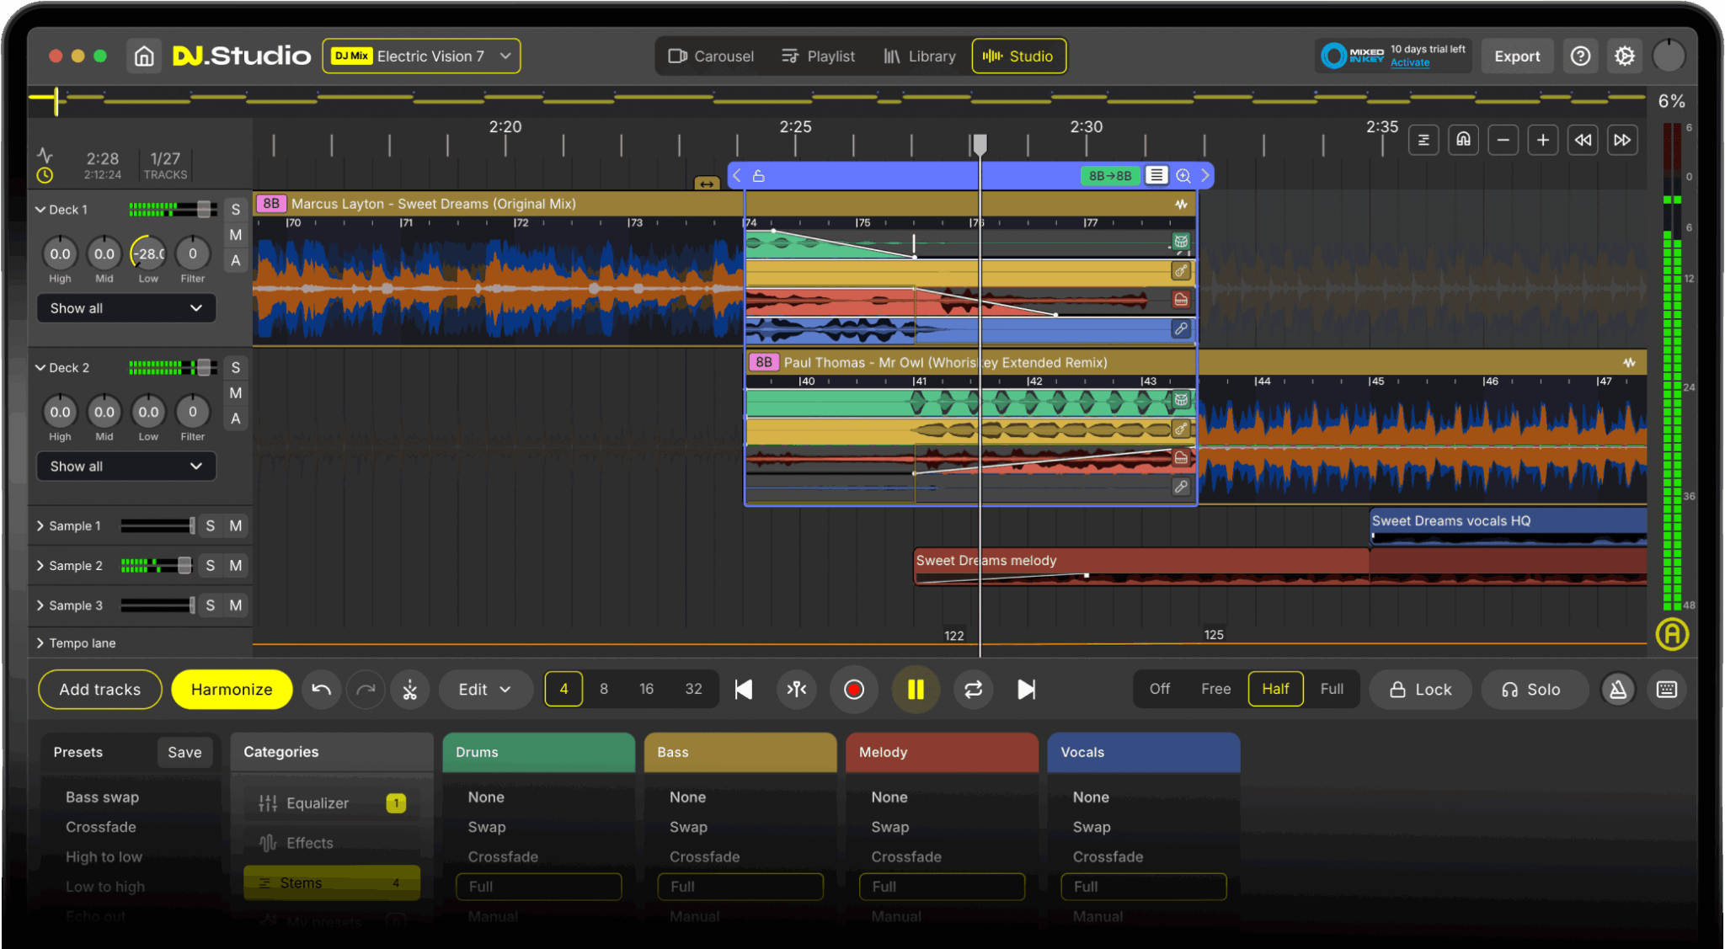Screen dimensions: 1725x949
Task: Click the Harmonize button
Action: (x=232, y=690)
